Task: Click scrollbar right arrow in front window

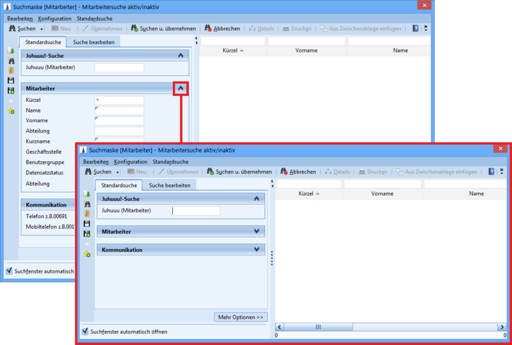Action: (502, 326)
